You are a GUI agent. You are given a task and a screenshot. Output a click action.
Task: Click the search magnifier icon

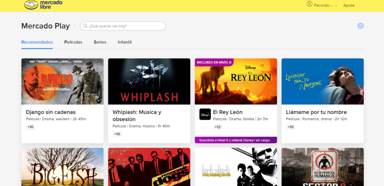click(x=85, y=26)
